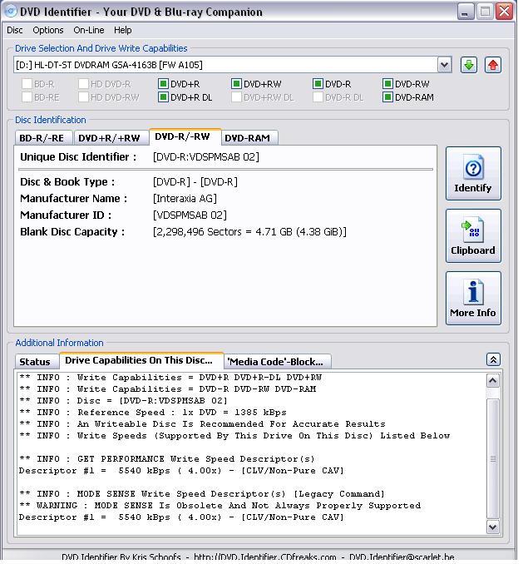Toggle the HD DVD-RW checkbox

pyautogui.click(x=83, y=97)
